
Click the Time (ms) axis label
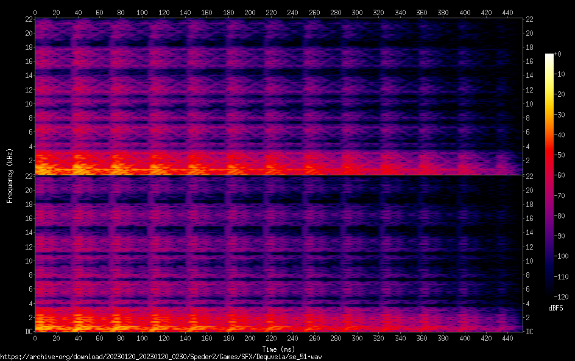pyautogui.click(x=278, y=349)
